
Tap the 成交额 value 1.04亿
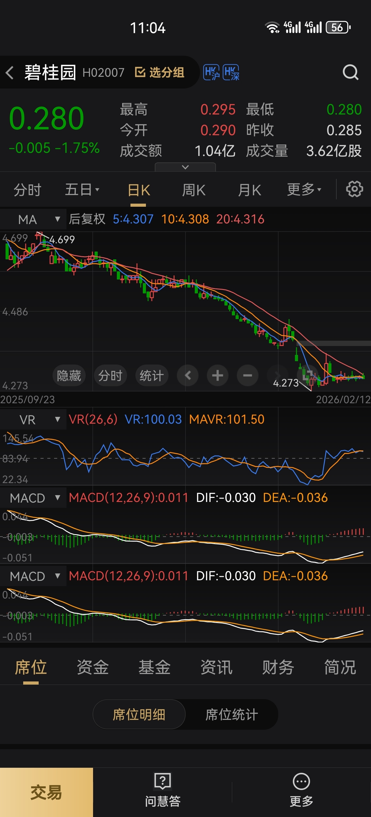click(215, 151)
